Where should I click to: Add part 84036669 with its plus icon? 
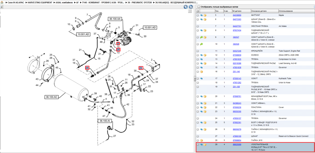198,15
